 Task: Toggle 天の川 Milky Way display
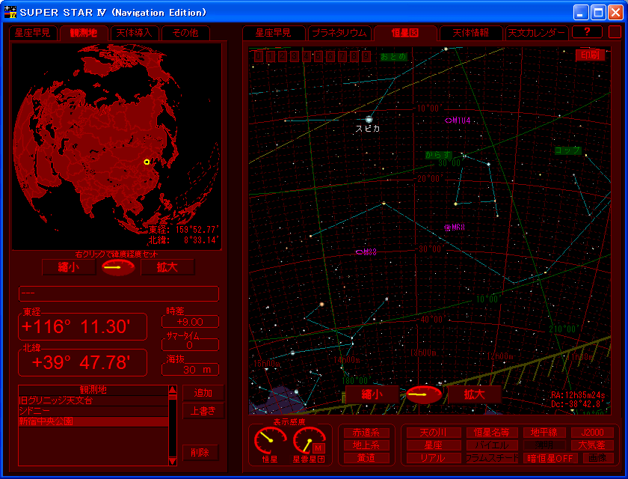434,433
